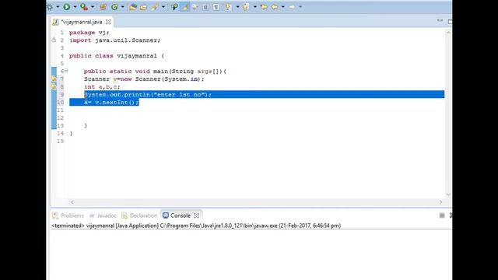
Task: Click the warning marker on line 2
Action: [x=54, y=40]
